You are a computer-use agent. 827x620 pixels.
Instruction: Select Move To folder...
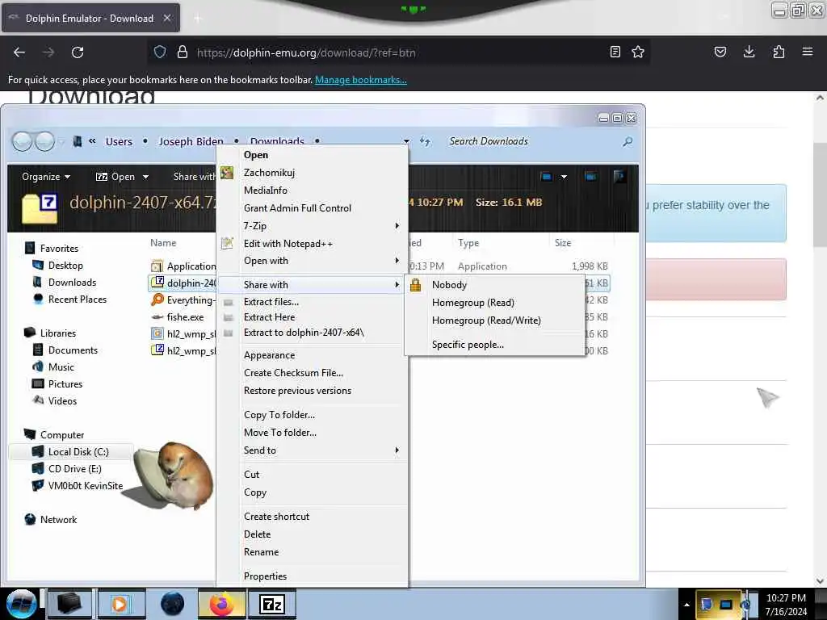(x=313, y=433)
